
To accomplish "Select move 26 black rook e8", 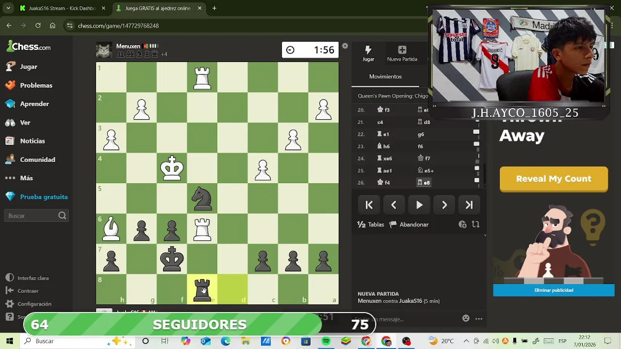I will click(424, 183).
